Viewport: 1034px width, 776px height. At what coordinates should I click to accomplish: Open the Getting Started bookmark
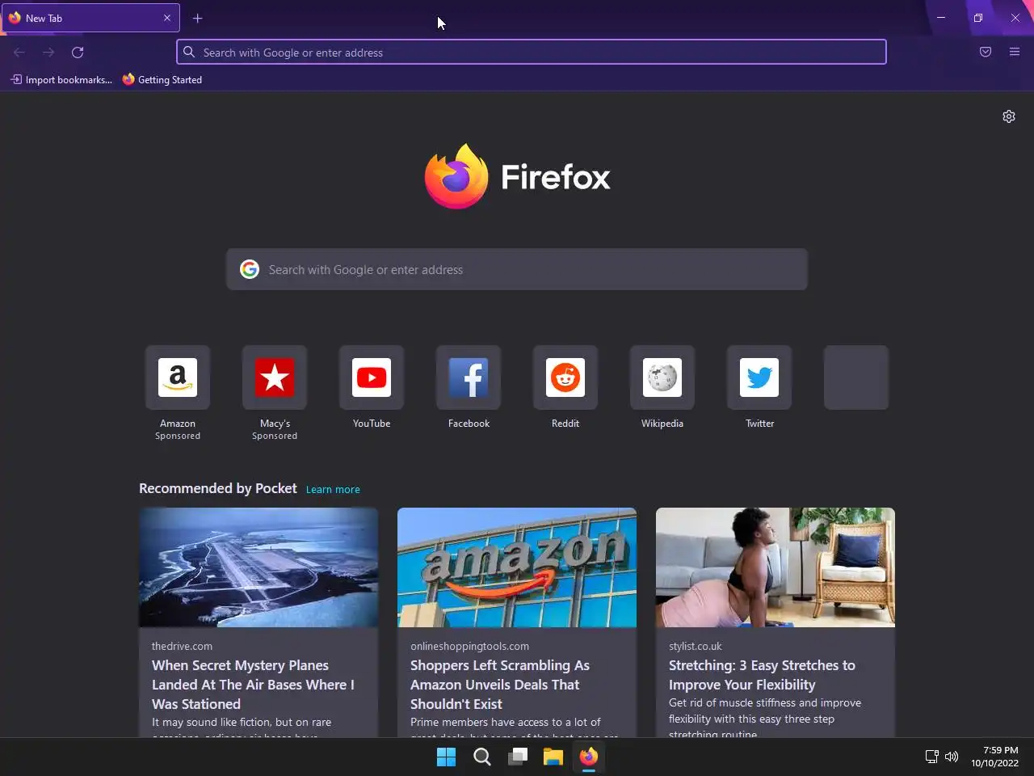coord(162,79)
